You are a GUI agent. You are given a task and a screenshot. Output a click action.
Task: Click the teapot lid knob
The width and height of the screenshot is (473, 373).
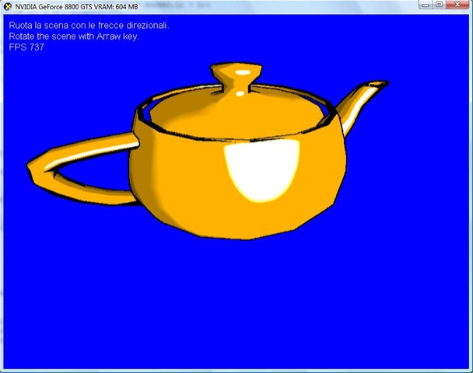tap(236, 78)
